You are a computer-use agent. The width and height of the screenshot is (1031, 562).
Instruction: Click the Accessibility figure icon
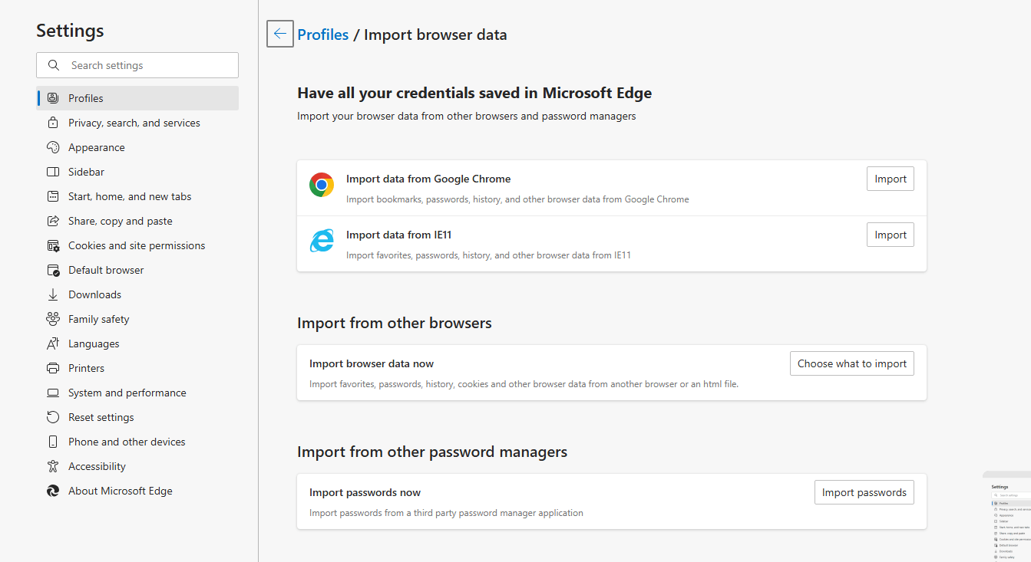coord(53,466)
